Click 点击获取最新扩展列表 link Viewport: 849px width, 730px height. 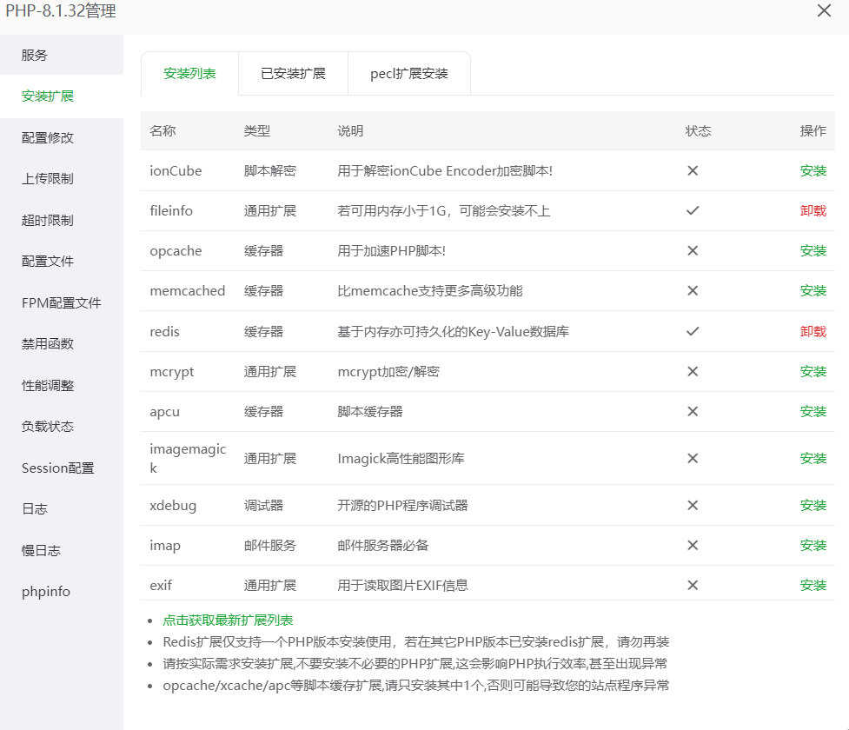tap(228, 620)
